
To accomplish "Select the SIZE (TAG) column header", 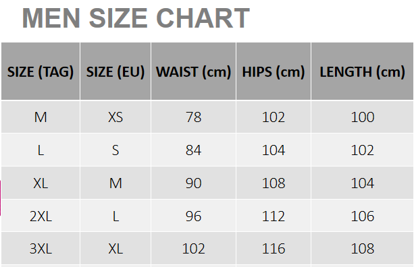I will 41,71.
